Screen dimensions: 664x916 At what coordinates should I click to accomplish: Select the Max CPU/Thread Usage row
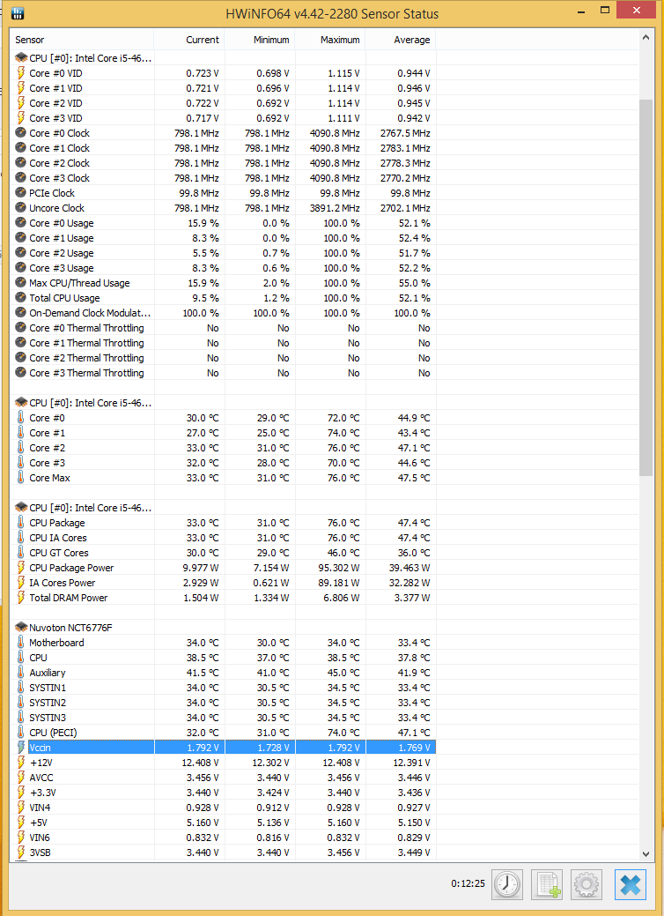pos(223,283)
